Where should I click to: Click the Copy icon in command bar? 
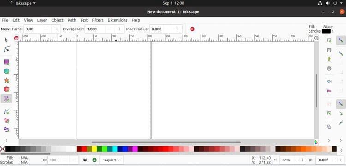(x=329, y=126)
